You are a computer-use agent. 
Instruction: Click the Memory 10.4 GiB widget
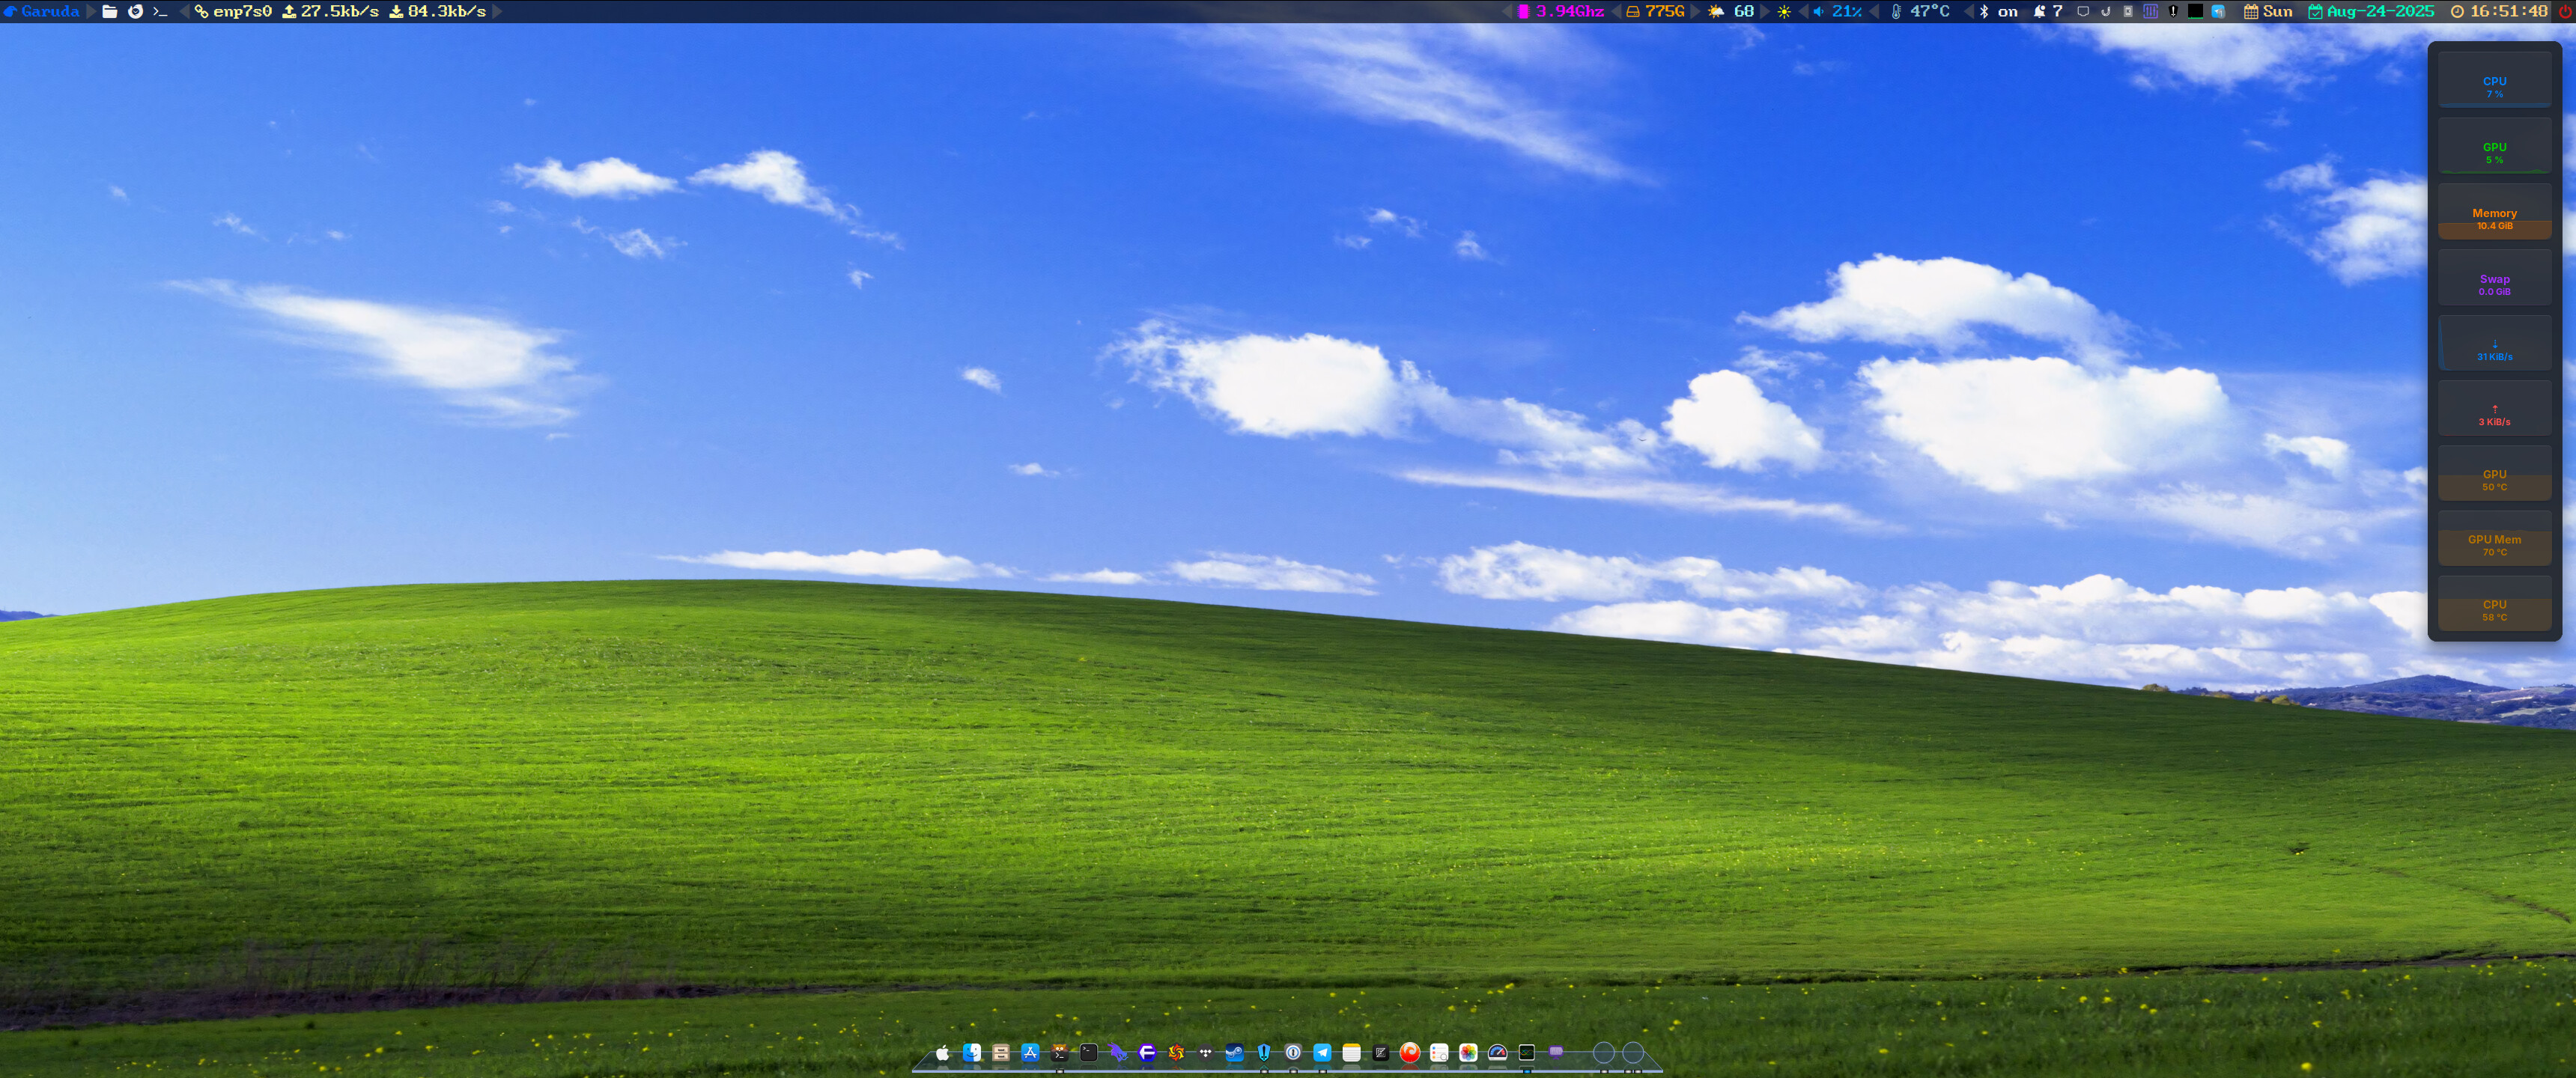pyautogui.click(x=2494, y=212)
